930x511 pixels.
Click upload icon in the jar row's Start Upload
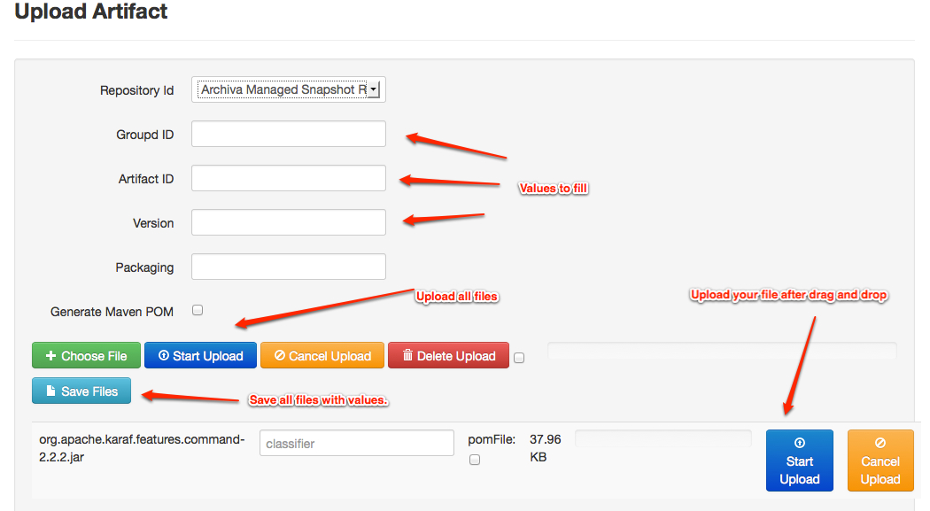pos(799,443)
